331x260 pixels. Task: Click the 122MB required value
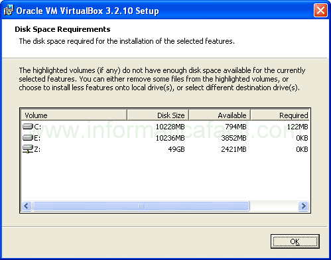(x=297, y=127)
